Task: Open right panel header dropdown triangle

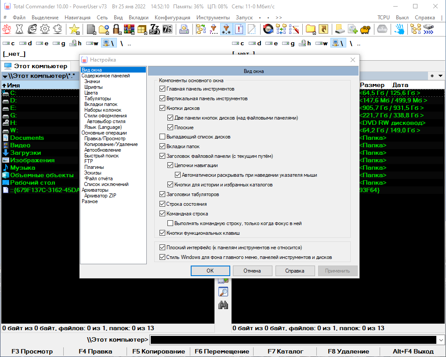Action: 440,76
